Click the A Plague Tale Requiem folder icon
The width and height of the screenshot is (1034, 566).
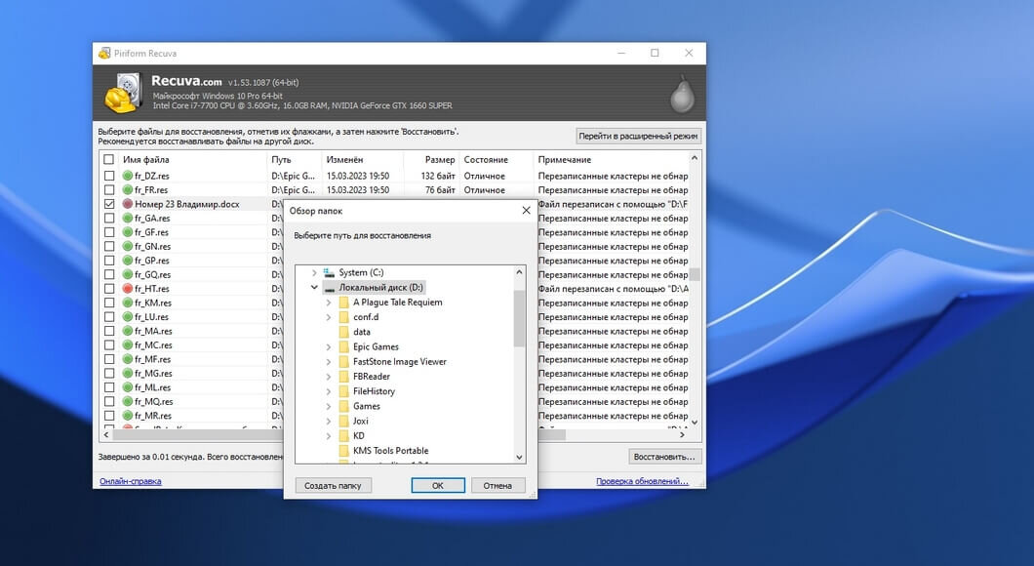343,303
